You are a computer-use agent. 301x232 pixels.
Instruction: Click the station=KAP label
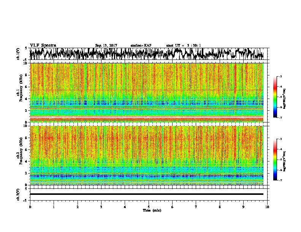coord(141,45)
